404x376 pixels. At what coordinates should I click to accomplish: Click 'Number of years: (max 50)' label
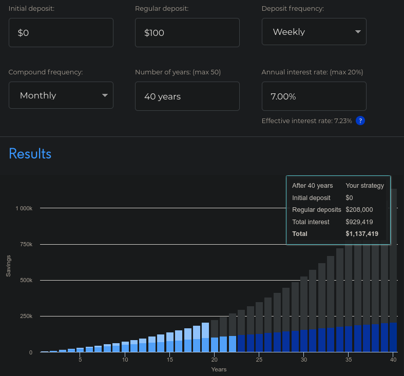(x=178, y=72)
